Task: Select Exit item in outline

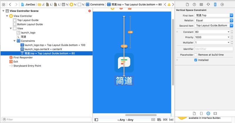Action: point(16,62)
